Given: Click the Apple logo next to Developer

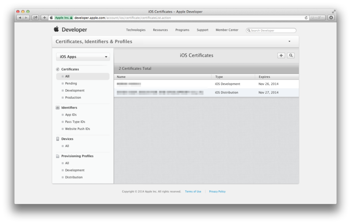Looking at the screenshot, I should (x=57, y=29).
